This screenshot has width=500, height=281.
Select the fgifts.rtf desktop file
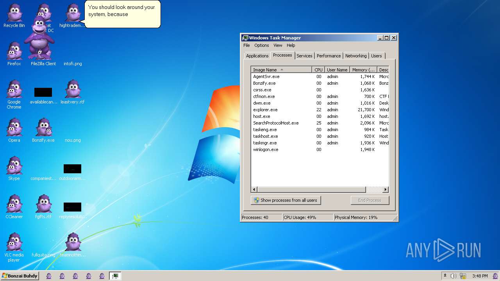[x=43, y=207]
